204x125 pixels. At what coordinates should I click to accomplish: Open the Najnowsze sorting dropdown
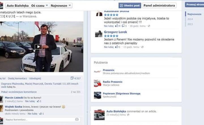pyautogui.click(x=61, y=6)
